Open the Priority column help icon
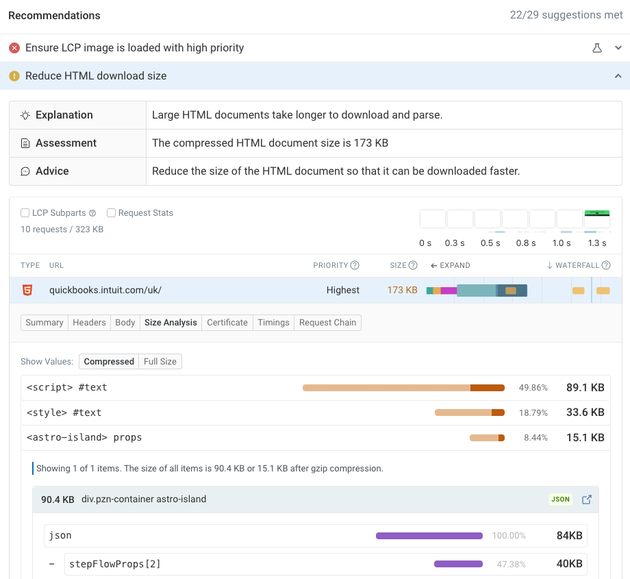Screen dimensions: 630x579 (x=355, y=265)
